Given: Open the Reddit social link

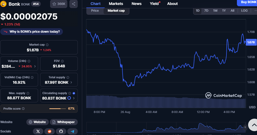Looking at the screenshot, I should 50,131.
